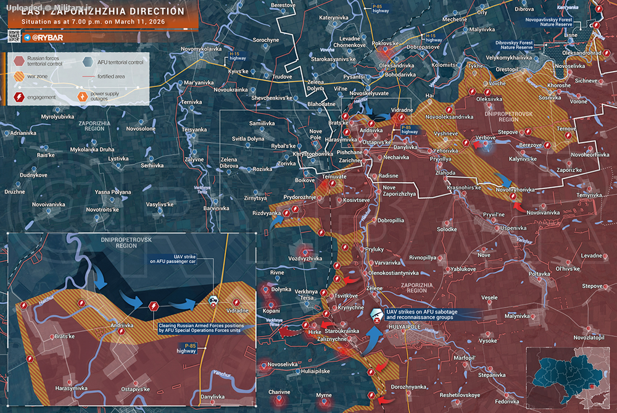Screen dimensions: 617x413
Task: Click the war zone striped legend swatch
Action: tap(19, 77)
